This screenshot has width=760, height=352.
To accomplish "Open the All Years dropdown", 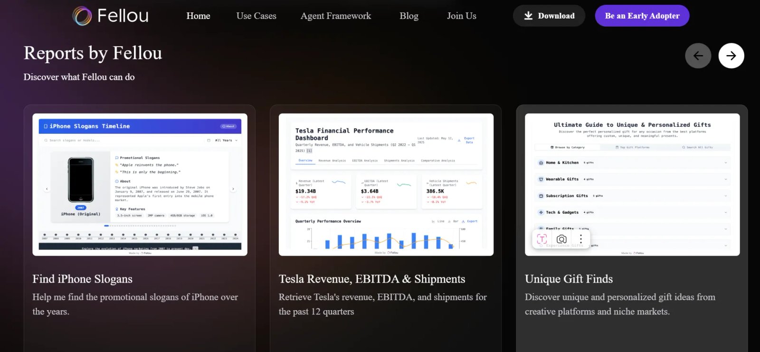I will [223, 140].
